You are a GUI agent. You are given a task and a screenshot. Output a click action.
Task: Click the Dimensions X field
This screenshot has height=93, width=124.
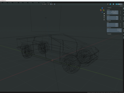pyautogui.click(x=114, y=29)
